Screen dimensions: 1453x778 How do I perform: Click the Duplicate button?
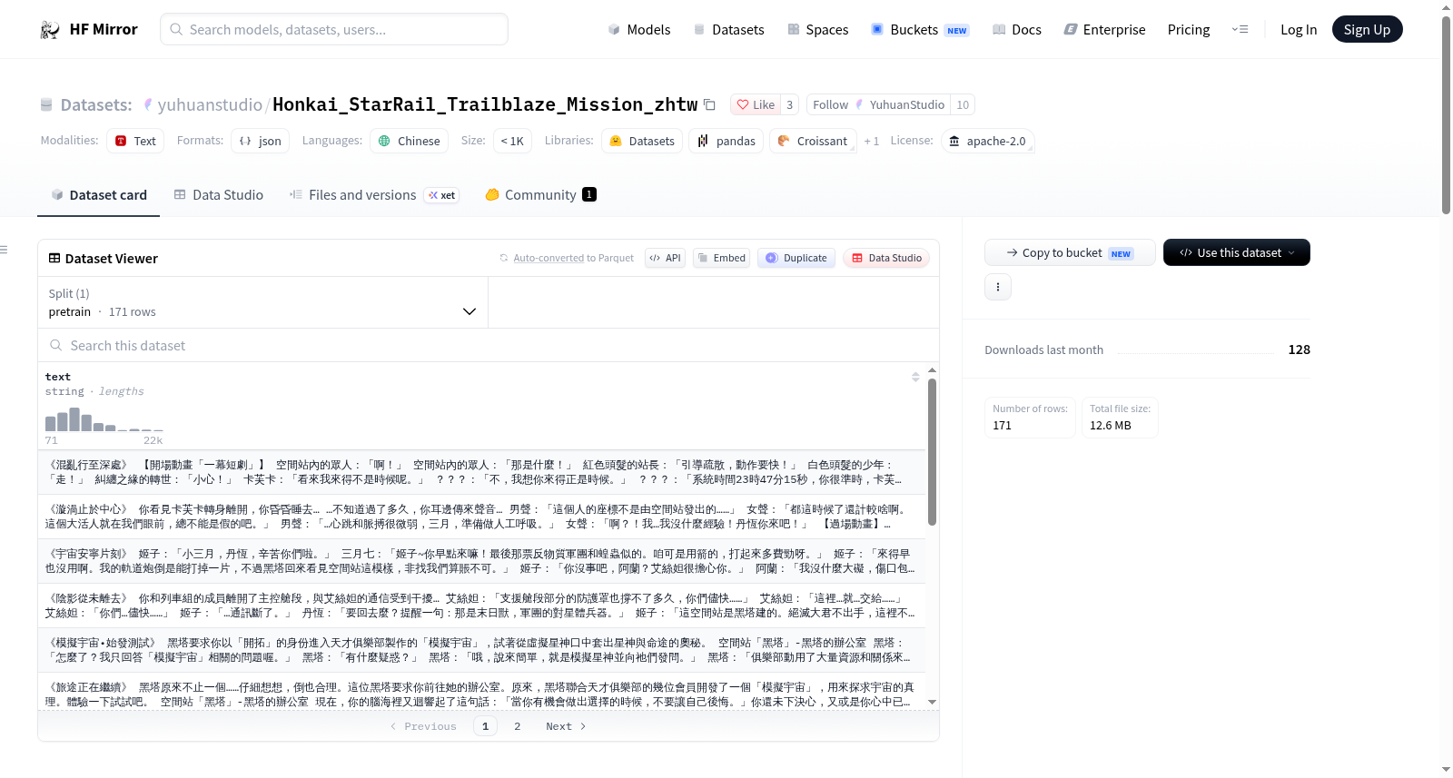pos(796,258)
